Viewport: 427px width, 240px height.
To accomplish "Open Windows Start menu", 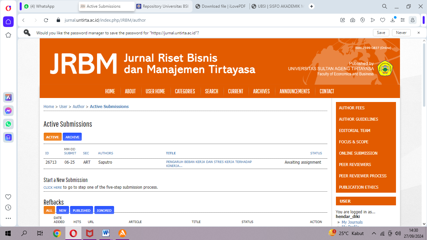I will 8,233.
